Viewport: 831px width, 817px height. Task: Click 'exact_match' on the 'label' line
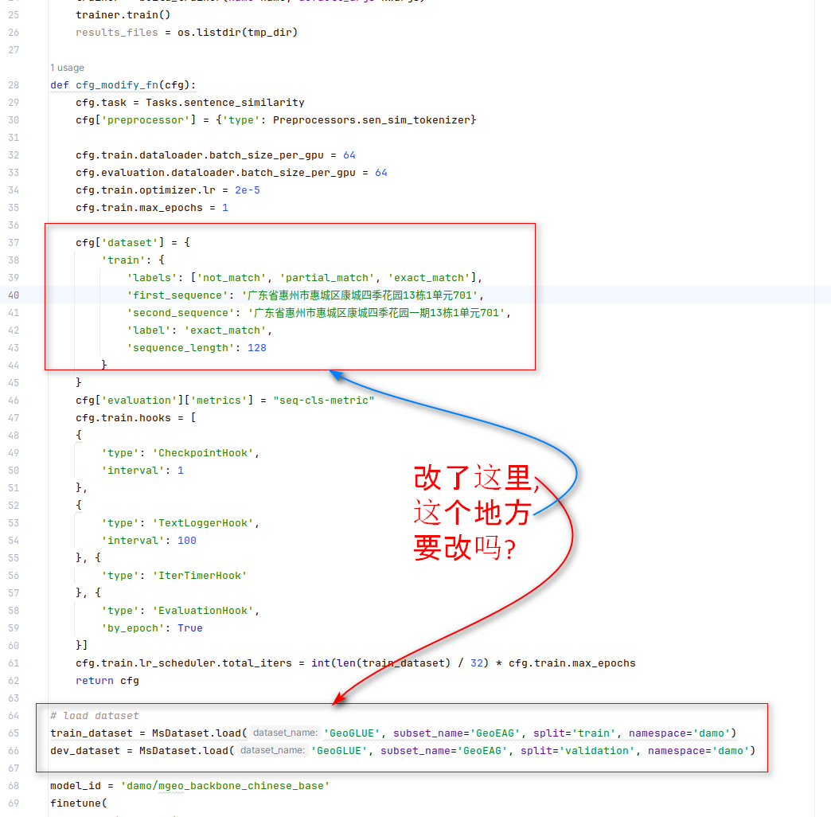coord(224,330)
